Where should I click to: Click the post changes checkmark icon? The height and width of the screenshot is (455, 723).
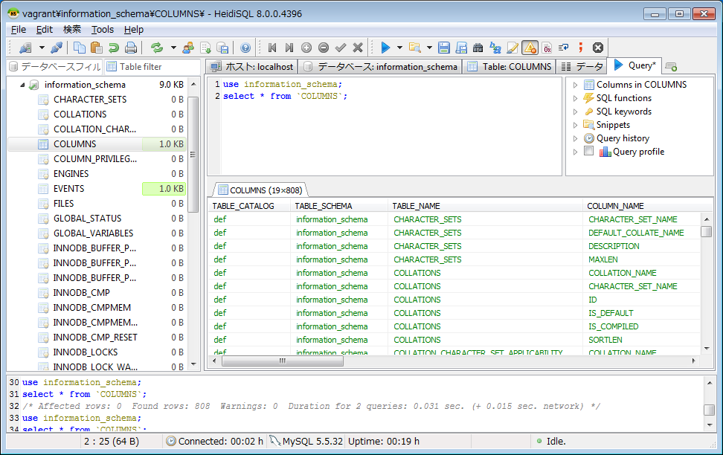pos(341,48)
